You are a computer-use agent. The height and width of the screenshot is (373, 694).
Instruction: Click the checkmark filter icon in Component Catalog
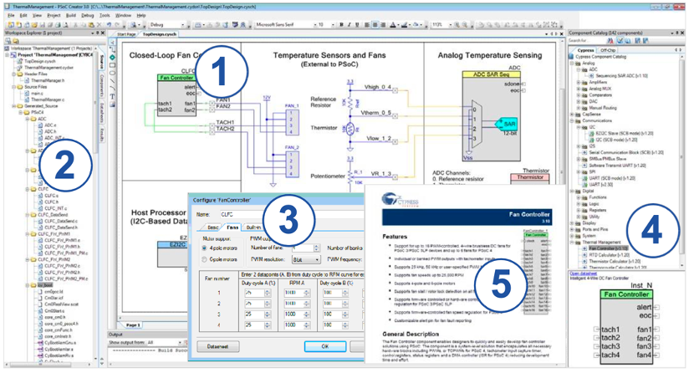(x=620, y=41)
